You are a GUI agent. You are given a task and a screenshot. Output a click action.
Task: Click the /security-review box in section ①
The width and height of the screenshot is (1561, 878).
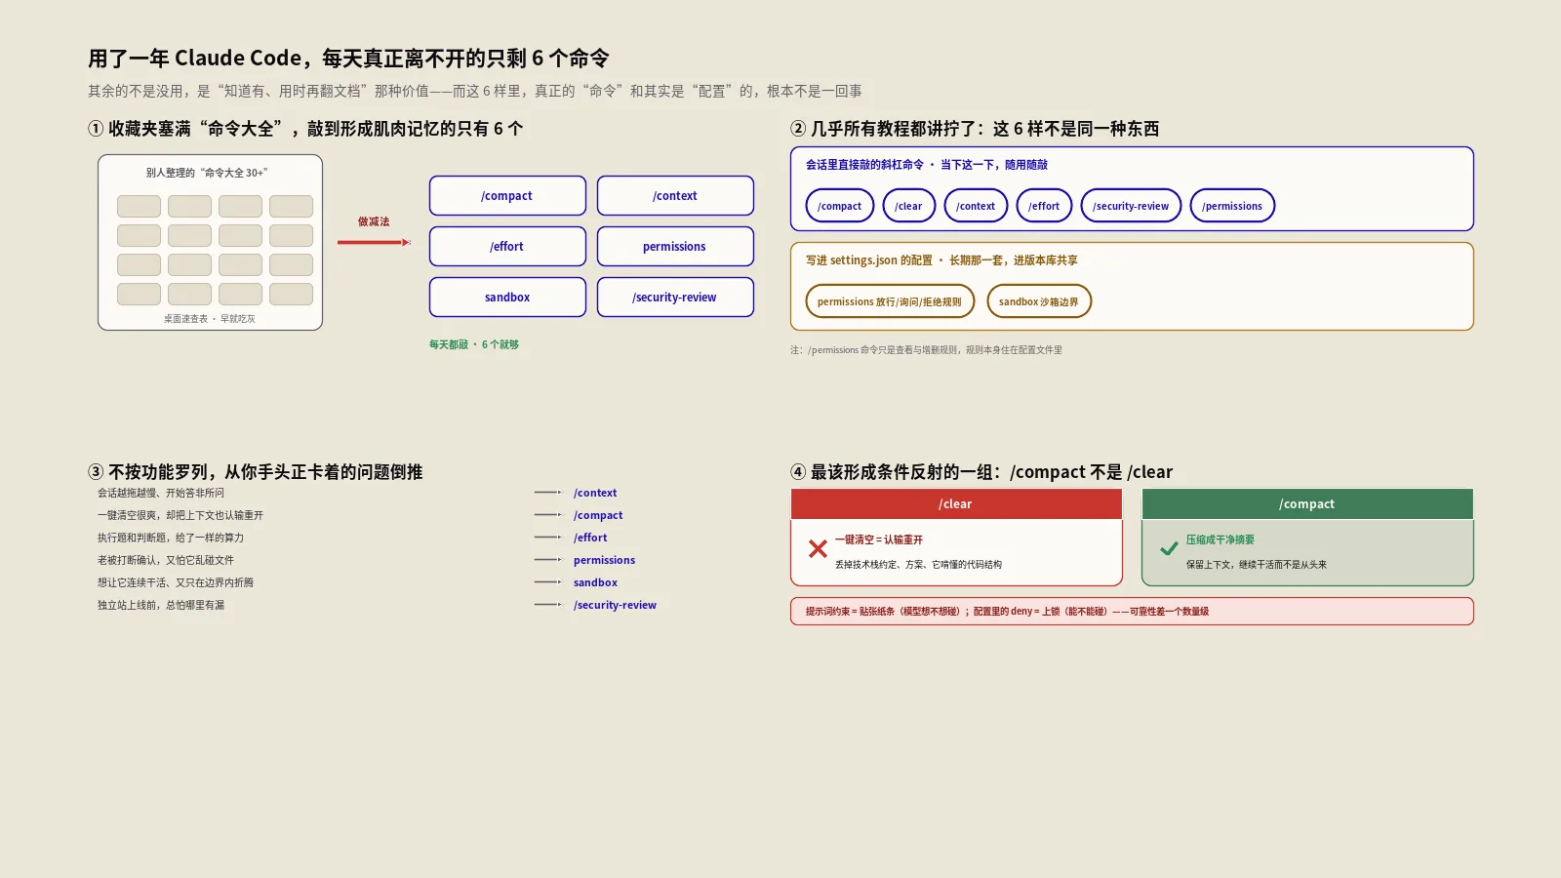(x=675, y=297)
